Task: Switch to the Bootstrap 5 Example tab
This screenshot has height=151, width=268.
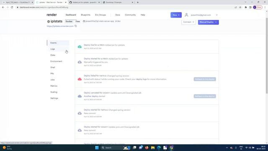Action: point(118,3)
